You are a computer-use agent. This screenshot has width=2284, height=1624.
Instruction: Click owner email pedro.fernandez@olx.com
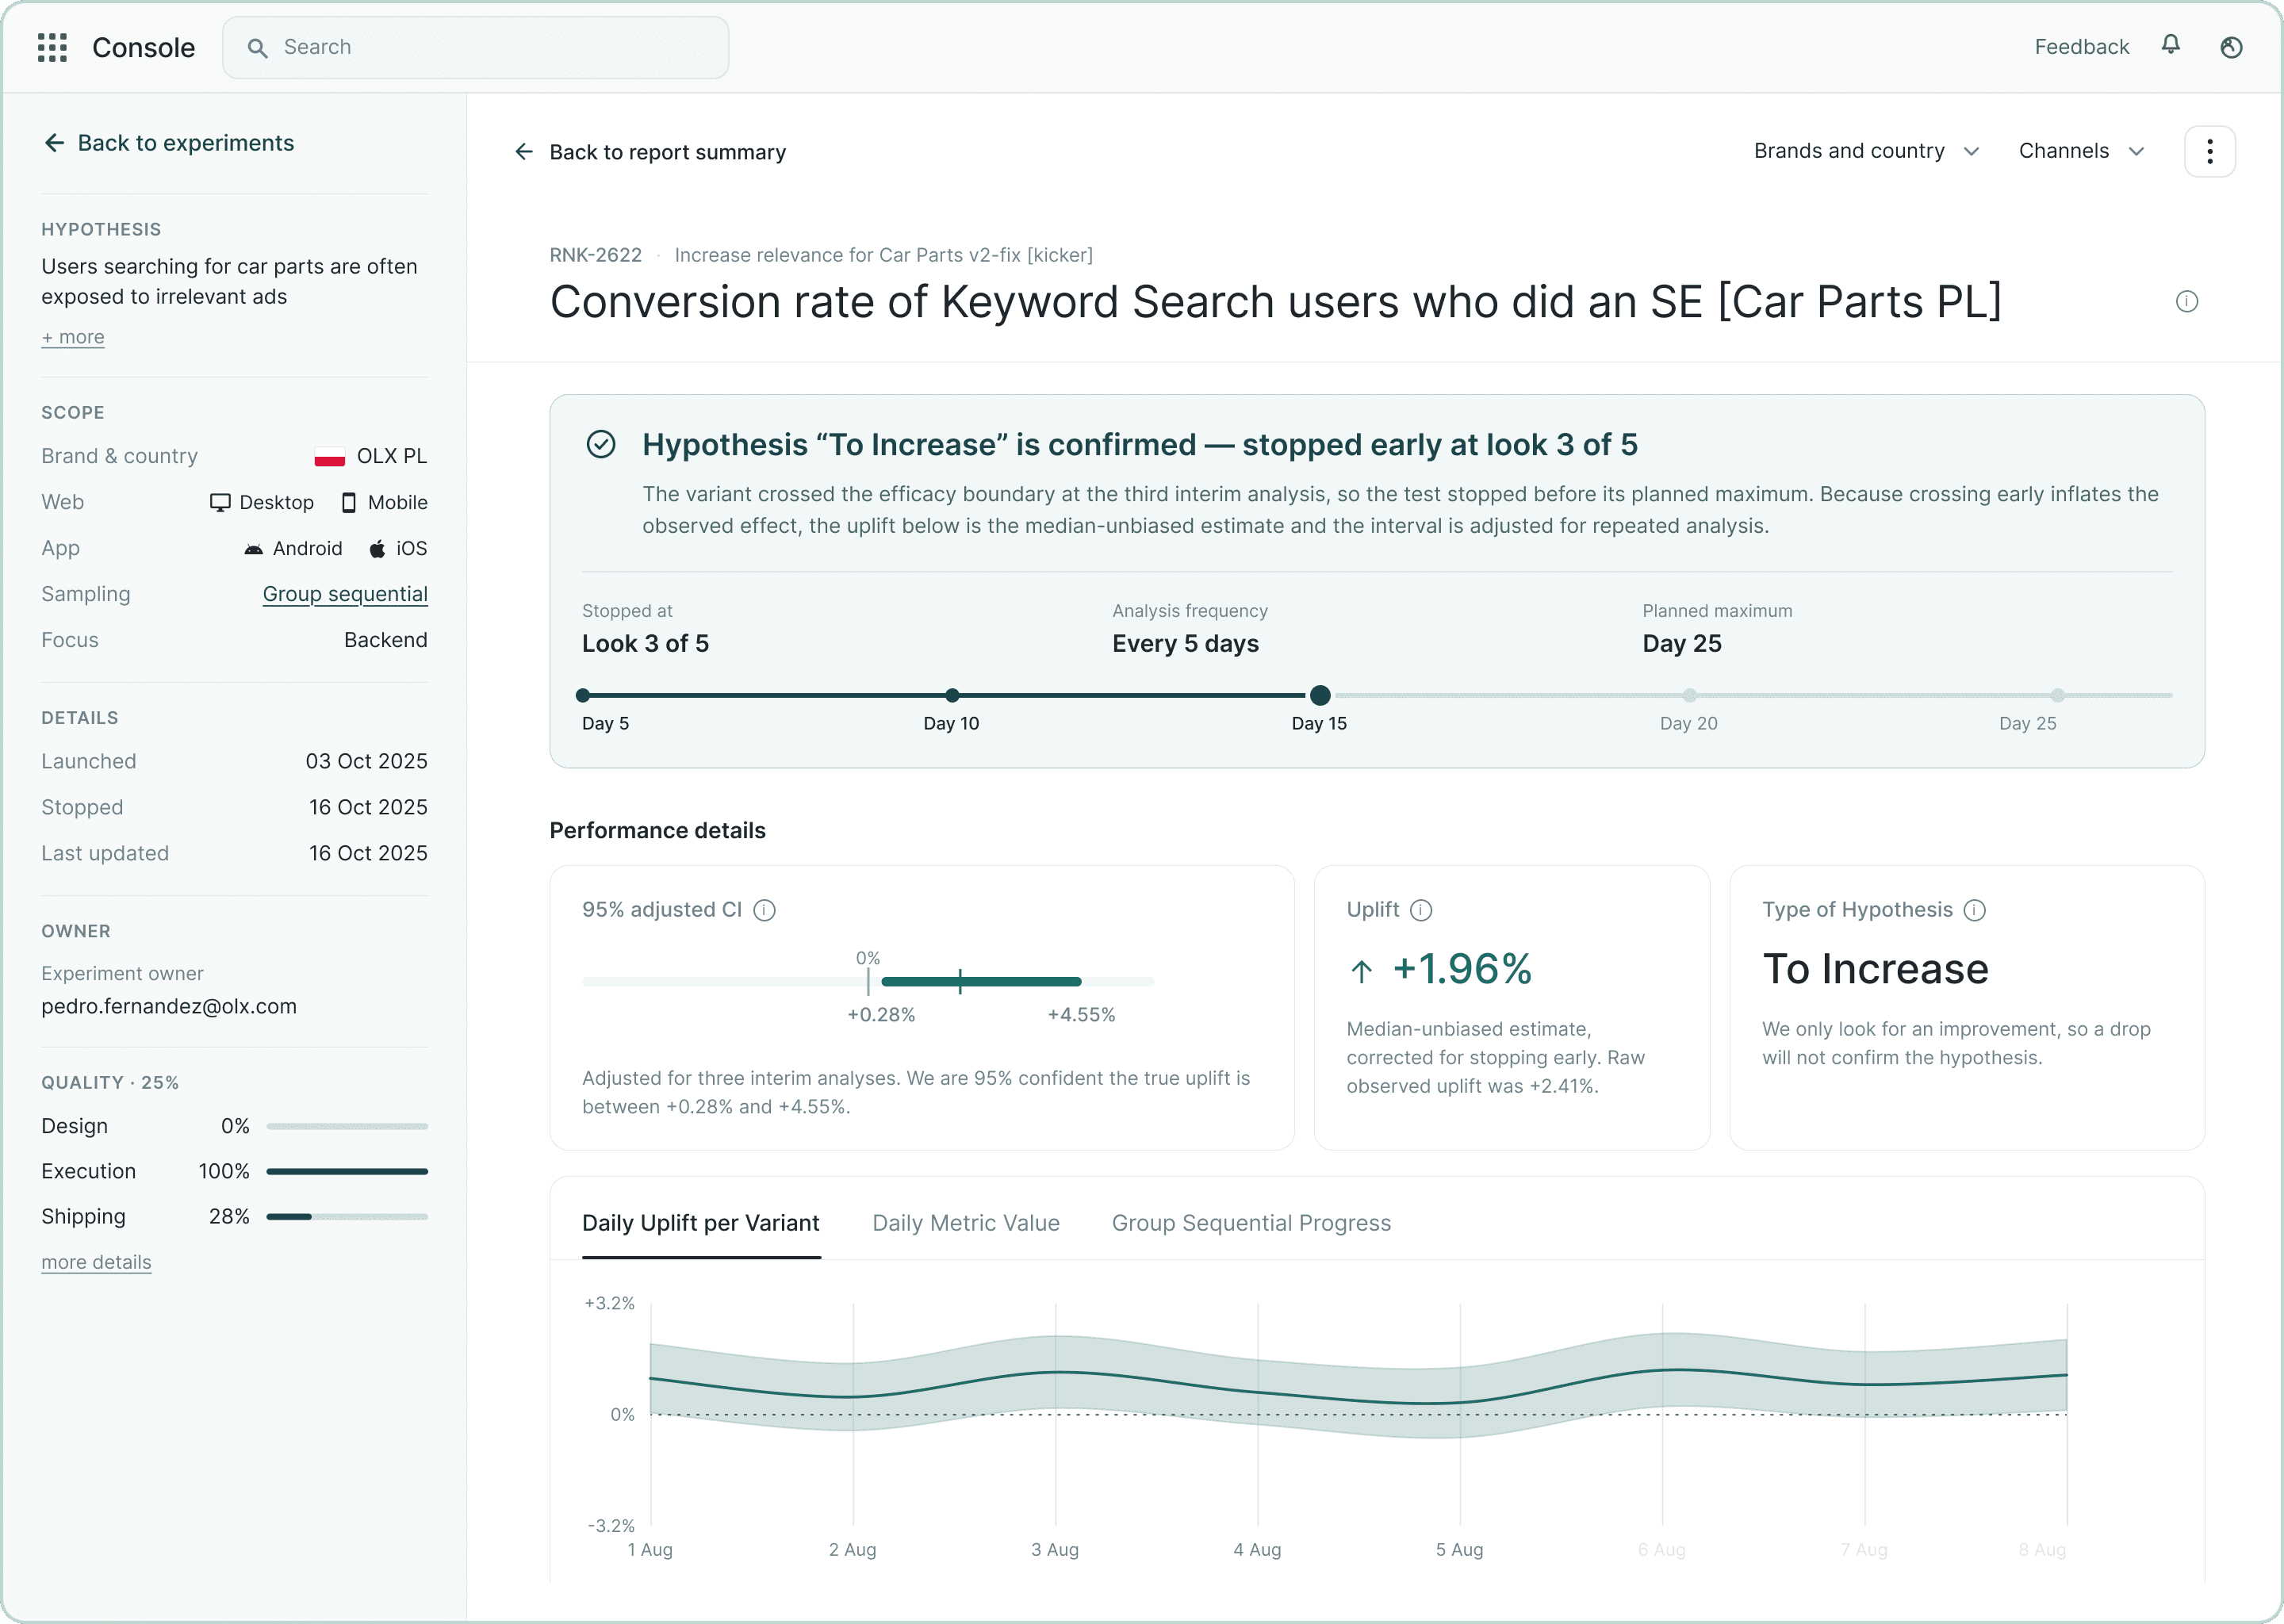[x=169, y=1006]
